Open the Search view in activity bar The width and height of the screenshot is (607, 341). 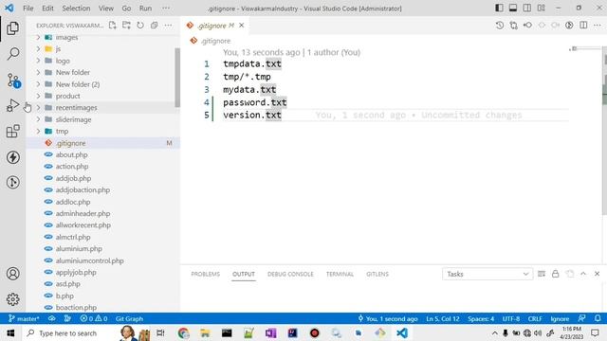pos(12,54)
